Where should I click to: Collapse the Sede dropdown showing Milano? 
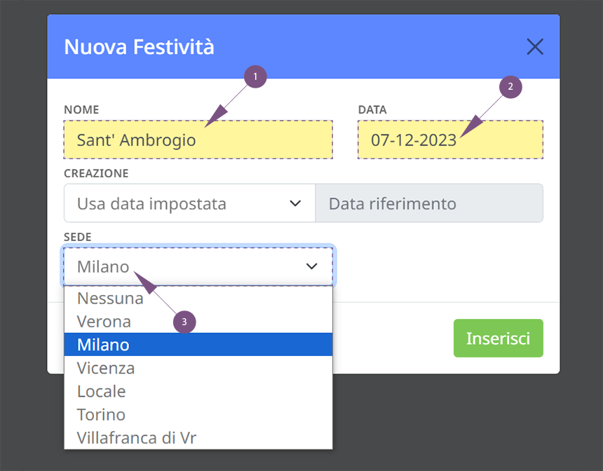click(x=198, y=266)
